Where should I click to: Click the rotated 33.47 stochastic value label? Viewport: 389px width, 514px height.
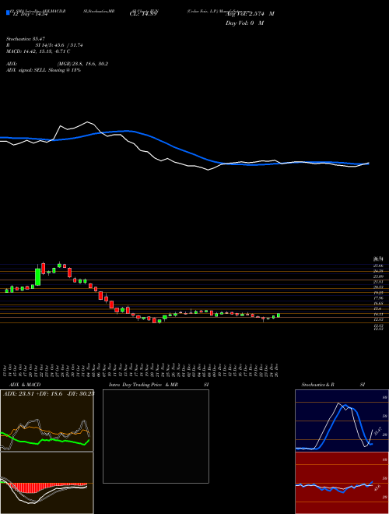tap(377, 431)
